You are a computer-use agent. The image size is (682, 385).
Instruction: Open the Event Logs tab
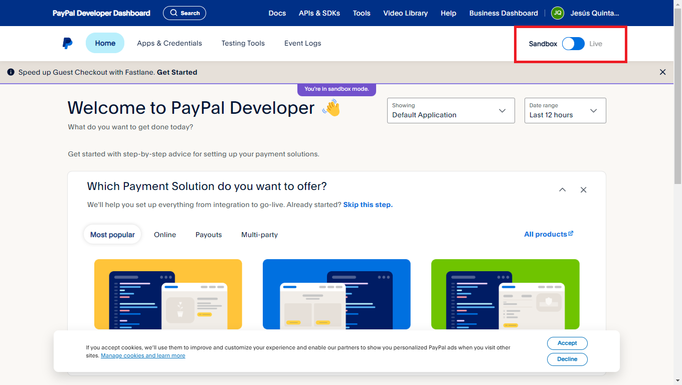[303, 43]
